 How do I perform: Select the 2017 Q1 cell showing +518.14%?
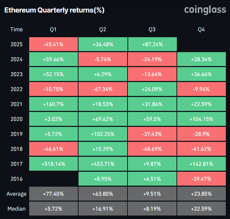pos(53,164)
